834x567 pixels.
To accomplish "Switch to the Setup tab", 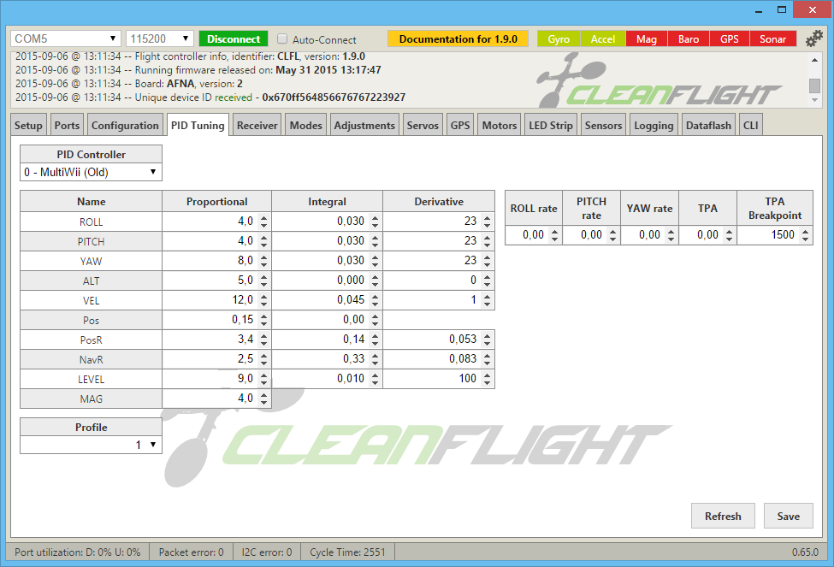I will coord(28,126).
